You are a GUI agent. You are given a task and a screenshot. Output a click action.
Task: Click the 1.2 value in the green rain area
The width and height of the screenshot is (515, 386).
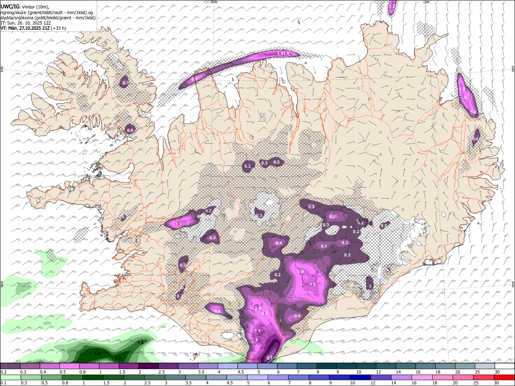coord(118,358)
